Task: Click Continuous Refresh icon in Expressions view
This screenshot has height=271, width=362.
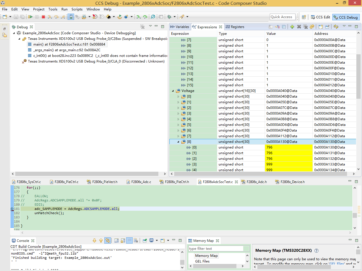Action: click(x=336, y=27)
